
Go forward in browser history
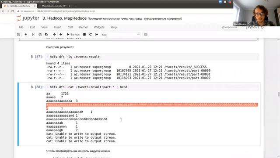coord(8,11)
